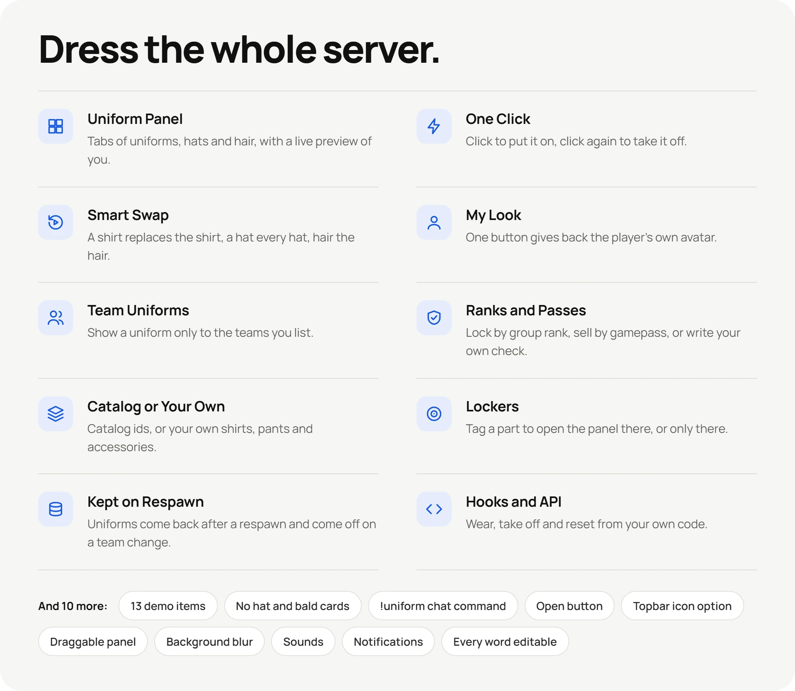
Task: Click the Catalog or Your Own heading
Action: (156, 407)
